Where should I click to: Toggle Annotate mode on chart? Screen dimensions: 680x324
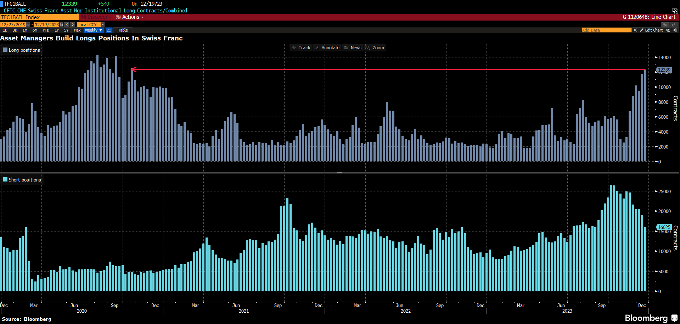point(327,48)
